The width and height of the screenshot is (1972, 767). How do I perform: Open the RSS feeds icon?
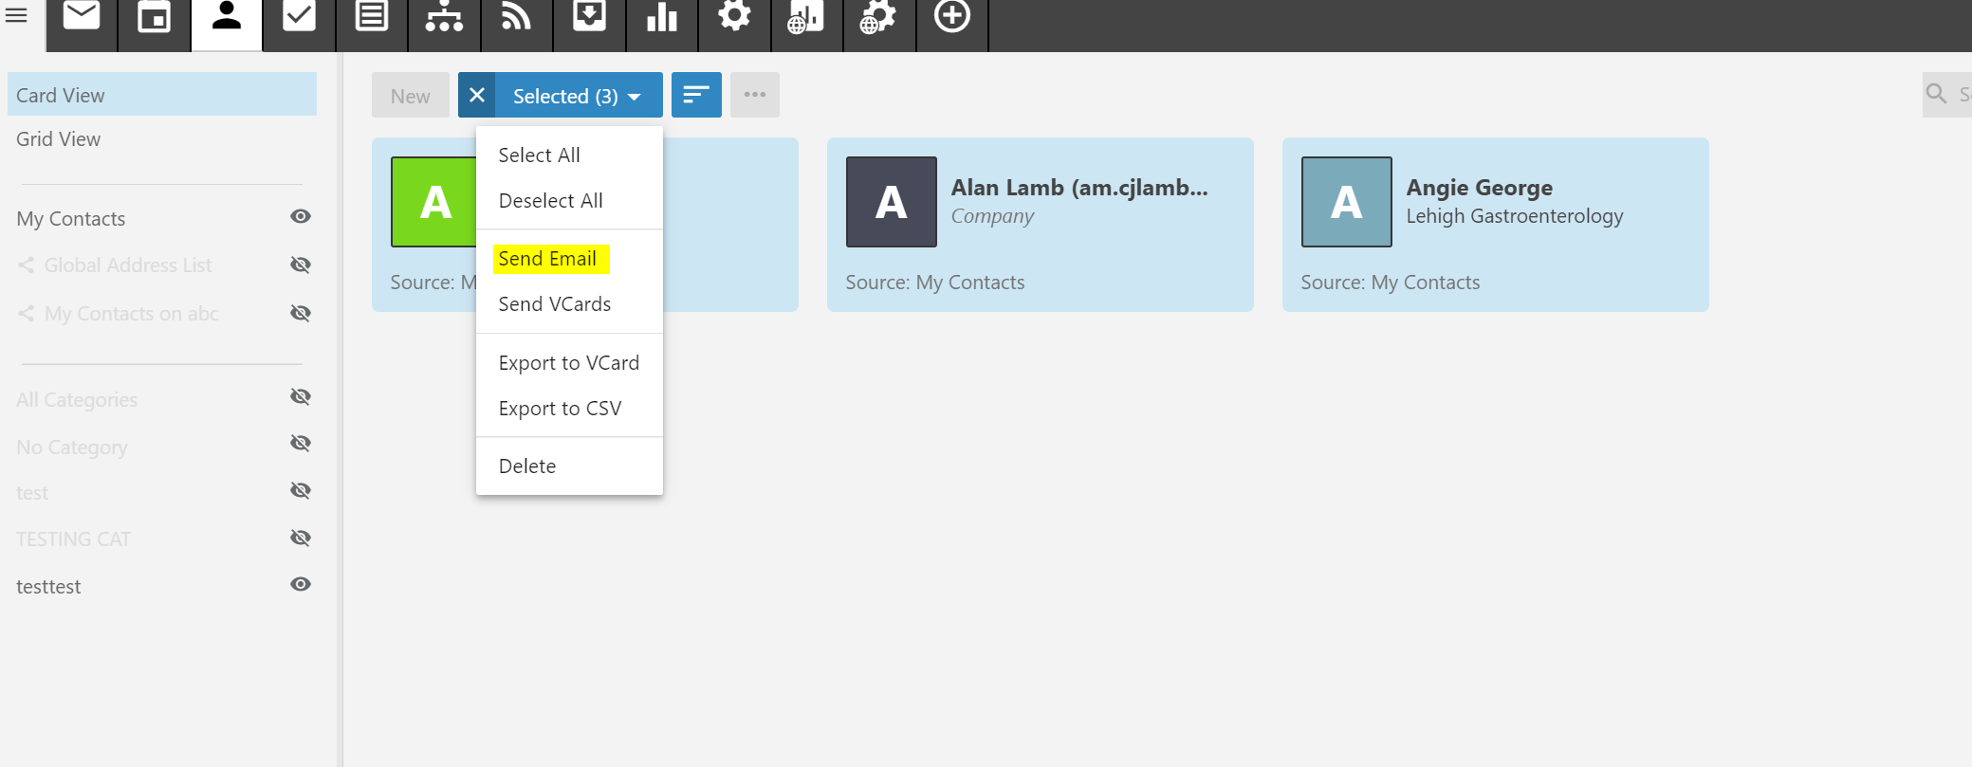pos(516,16)
